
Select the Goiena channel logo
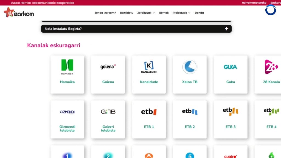pyautogui.click(x=108, y=67)
